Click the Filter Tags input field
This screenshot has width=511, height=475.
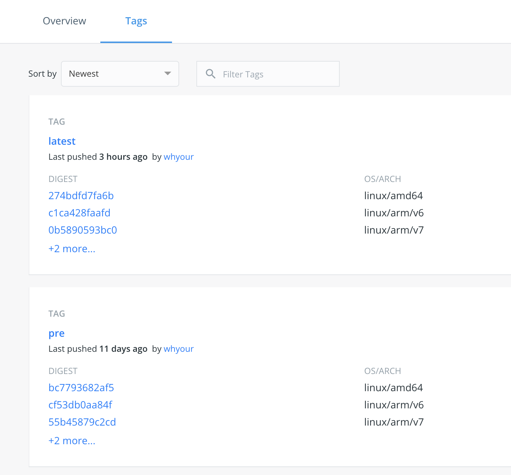pos(268,74)
